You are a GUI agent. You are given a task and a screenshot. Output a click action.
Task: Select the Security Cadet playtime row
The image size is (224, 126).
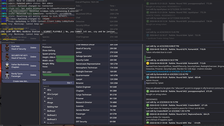pos(108,60)
